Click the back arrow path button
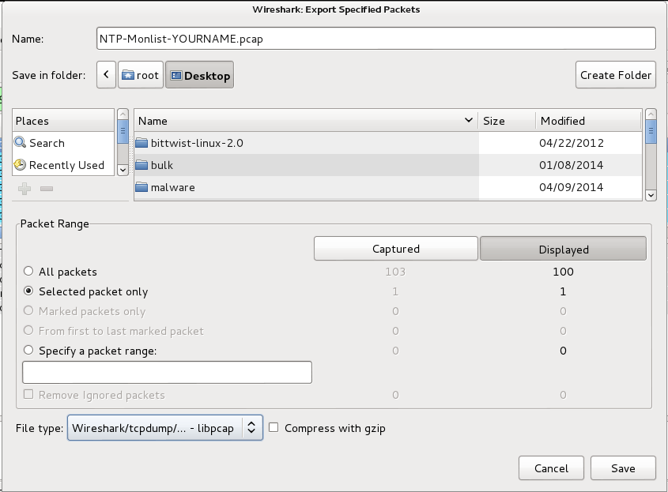The width and height of the screenshot is (668, 492). coord(107,76)
